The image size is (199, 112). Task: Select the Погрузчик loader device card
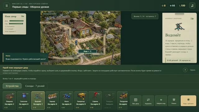(x=123, y=100)
